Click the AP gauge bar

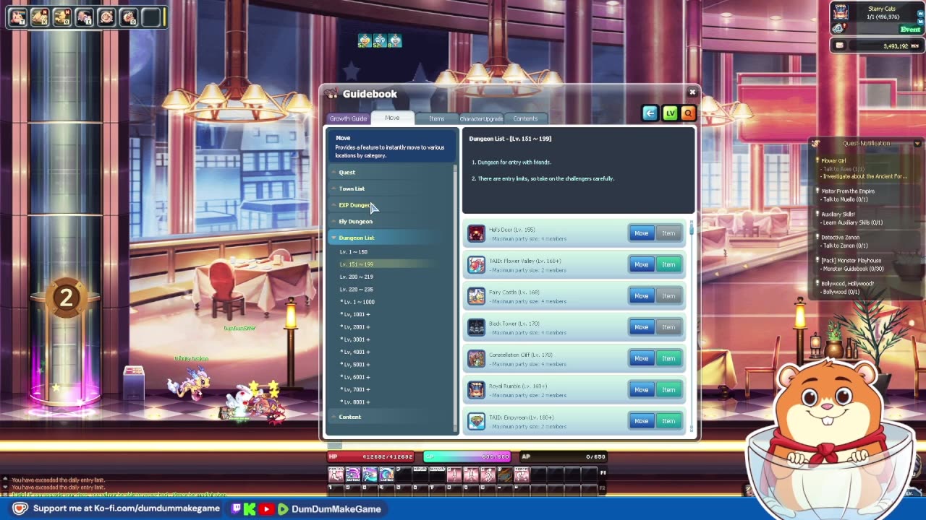564,456
